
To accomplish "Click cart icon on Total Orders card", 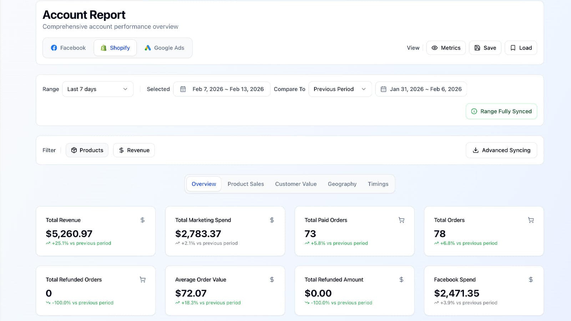I will [x=531, y=220].
